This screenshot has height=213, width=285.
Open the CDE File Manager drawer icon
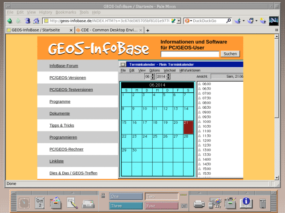point(55,203)
